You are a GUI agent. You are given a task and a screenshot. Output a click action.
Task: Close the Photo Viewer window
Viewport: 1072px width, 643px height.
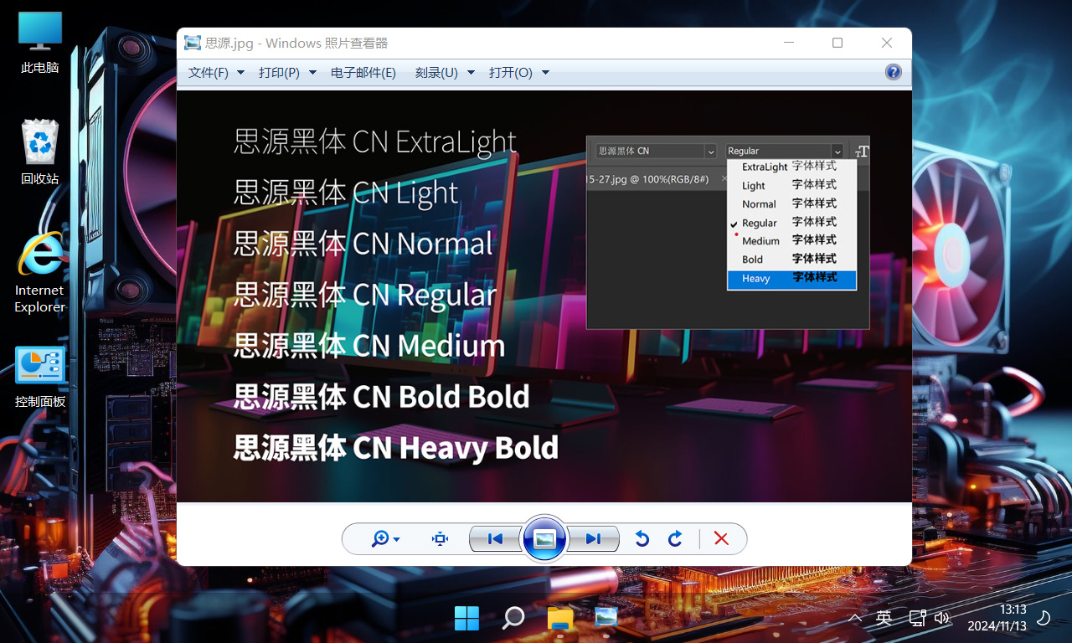(887, 43)
